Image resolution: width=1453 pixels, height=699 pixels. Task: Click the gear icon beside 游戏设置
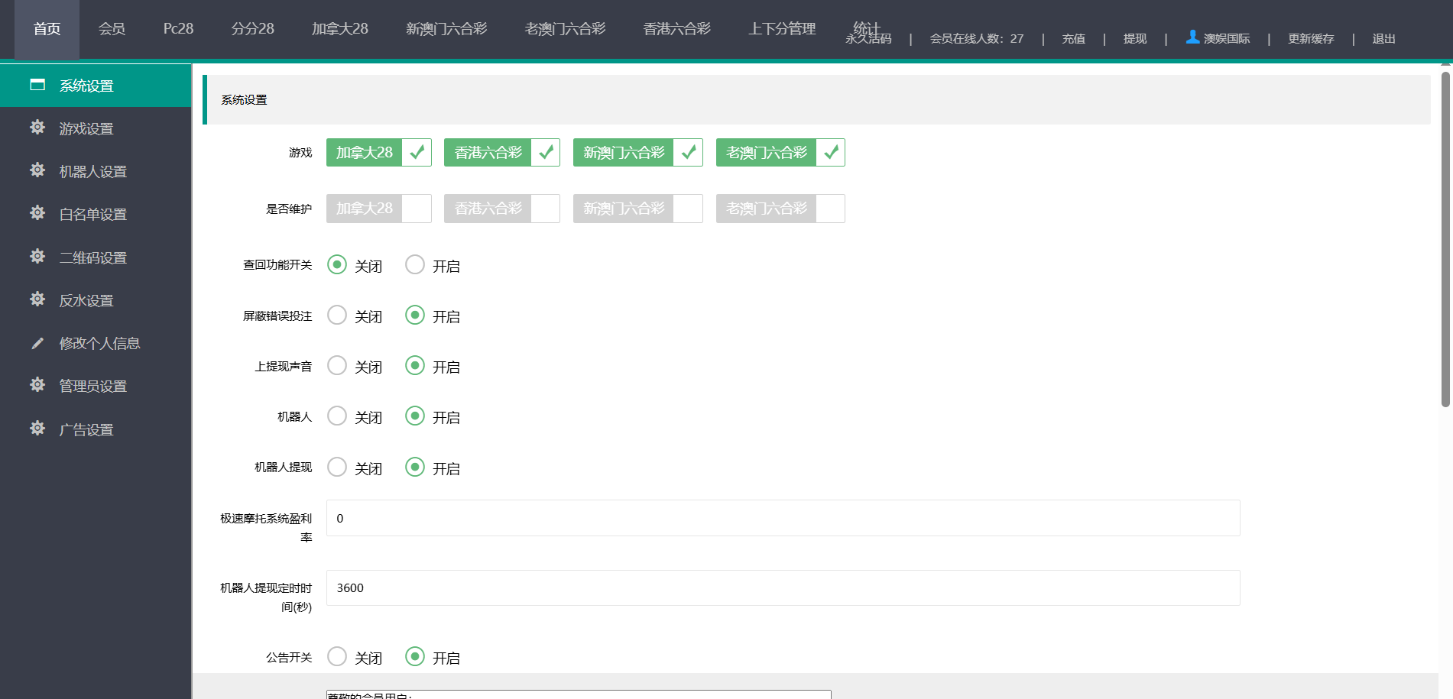tap(37, 128)
